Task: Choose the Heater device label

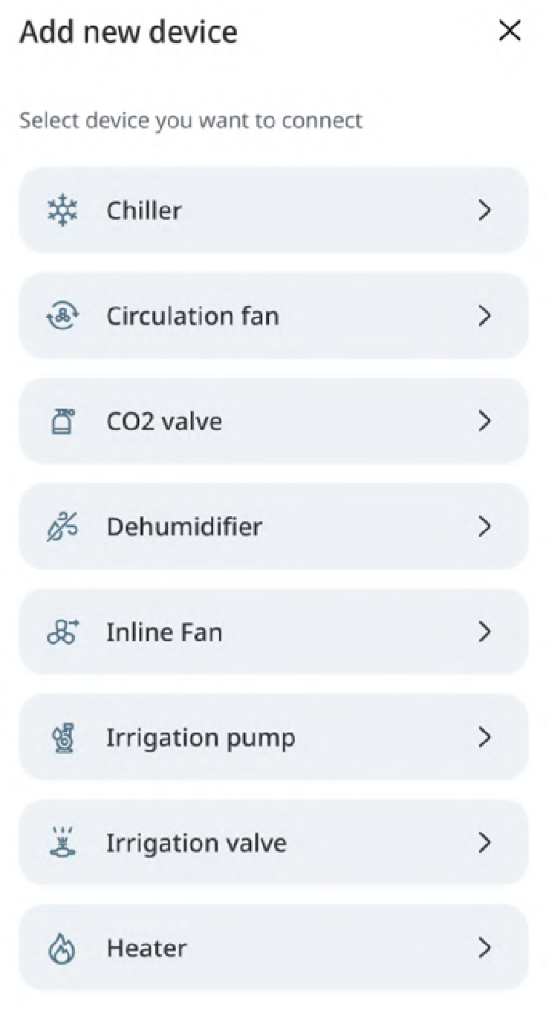Action: 146,949
